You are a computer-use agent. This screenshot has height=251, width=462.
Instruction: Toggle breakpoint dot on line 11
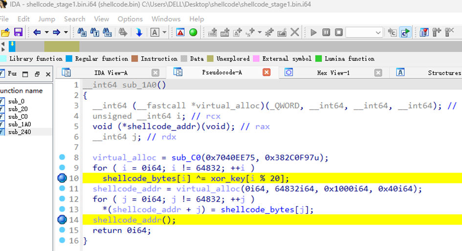(x=62, y=188)
